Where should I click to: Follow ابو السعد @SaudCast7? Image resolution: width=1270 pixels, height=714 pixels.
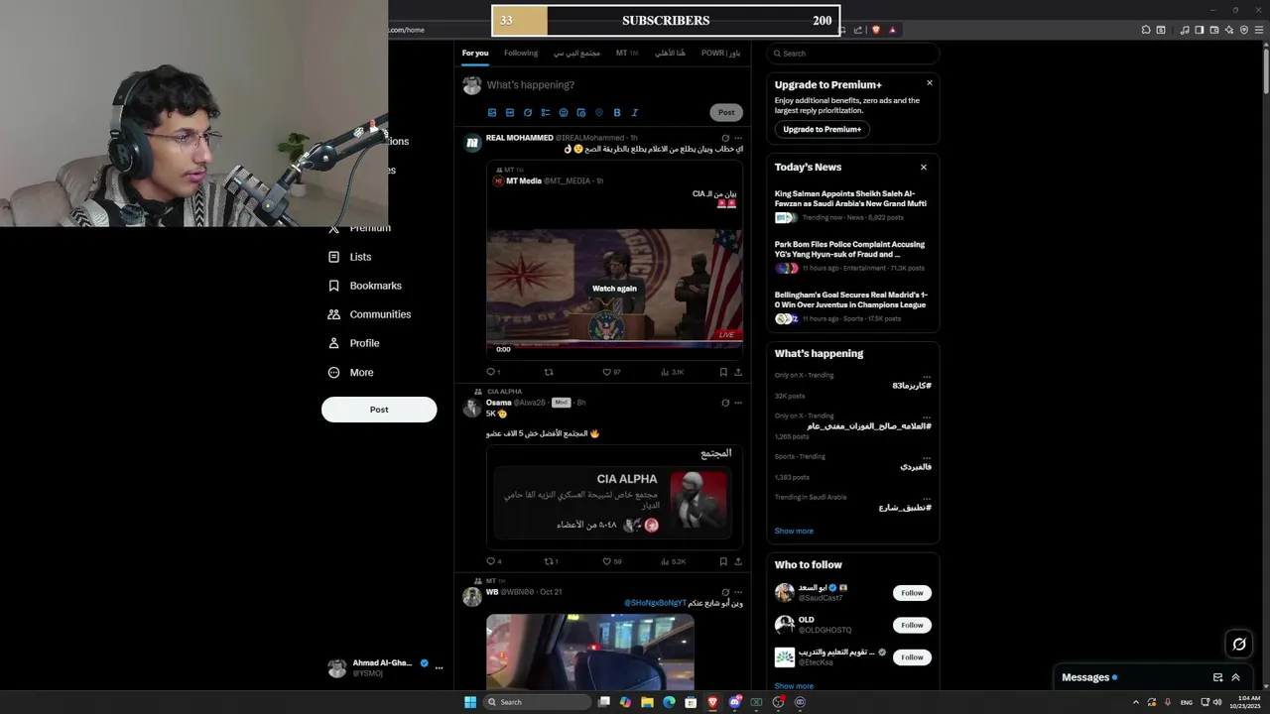912,593
